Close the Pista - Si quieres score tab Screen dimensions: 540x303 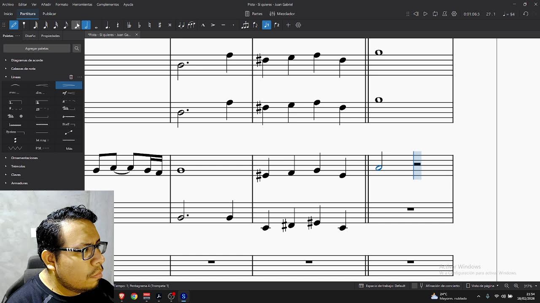click(136, 35)
